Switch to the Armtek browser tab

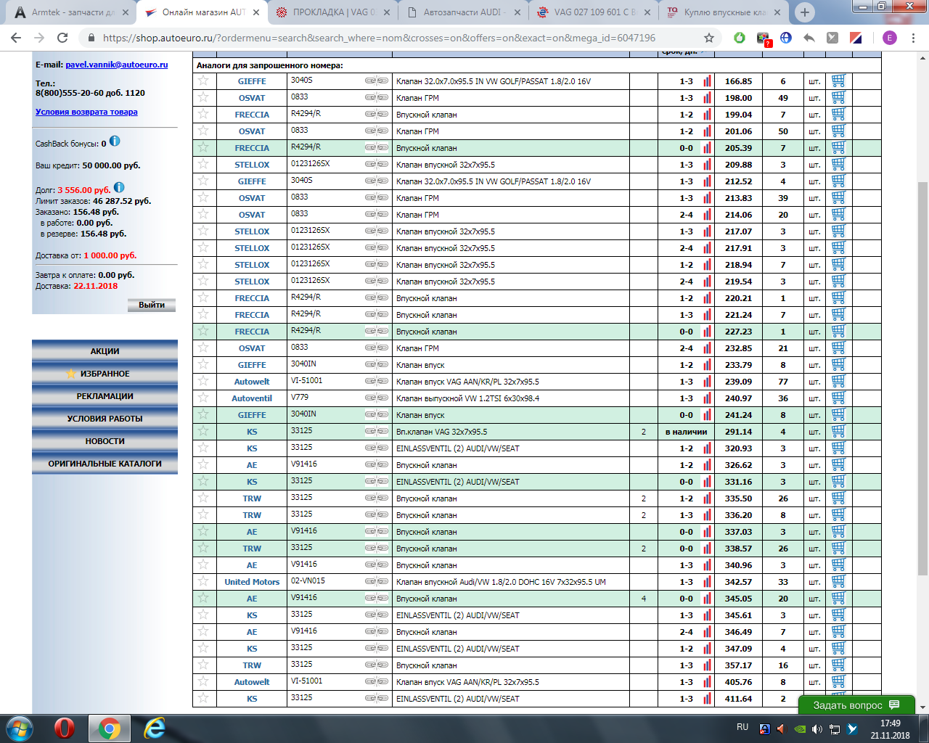coord(73,12)
